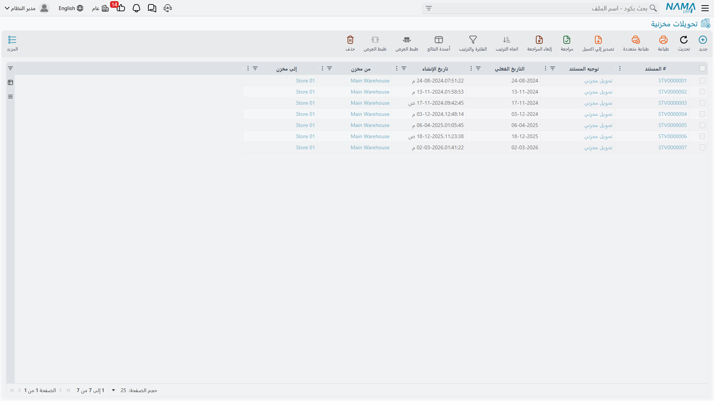
Task: Sort by إلى مخزن column header
Action: (286, 69)
